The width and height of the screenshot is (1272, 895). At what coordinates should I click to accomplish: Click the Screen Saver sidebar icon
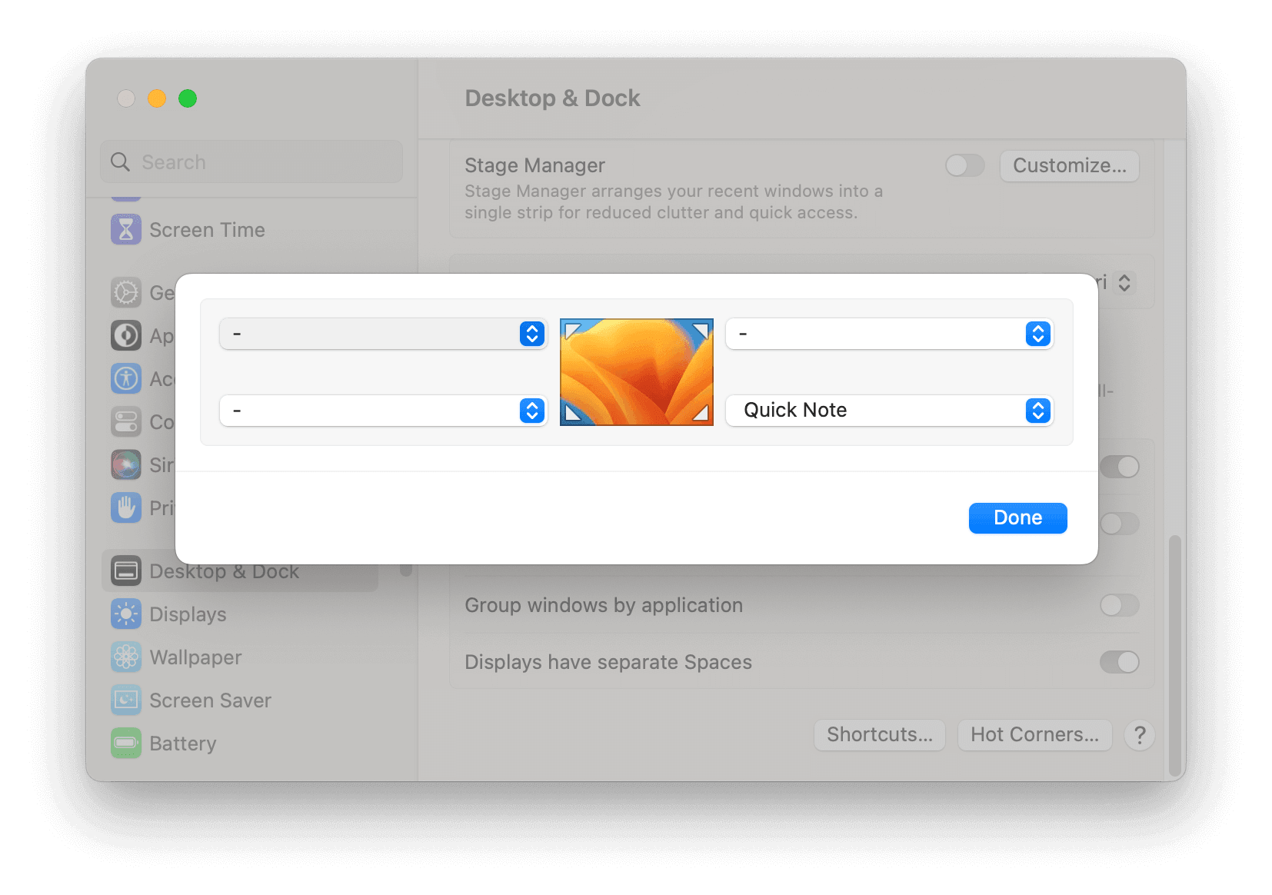125,700
